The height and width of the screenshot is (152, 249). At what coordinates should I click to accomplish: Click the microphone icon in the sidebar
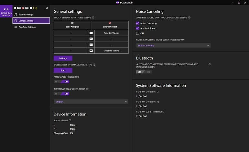click(x=47, y=8)
